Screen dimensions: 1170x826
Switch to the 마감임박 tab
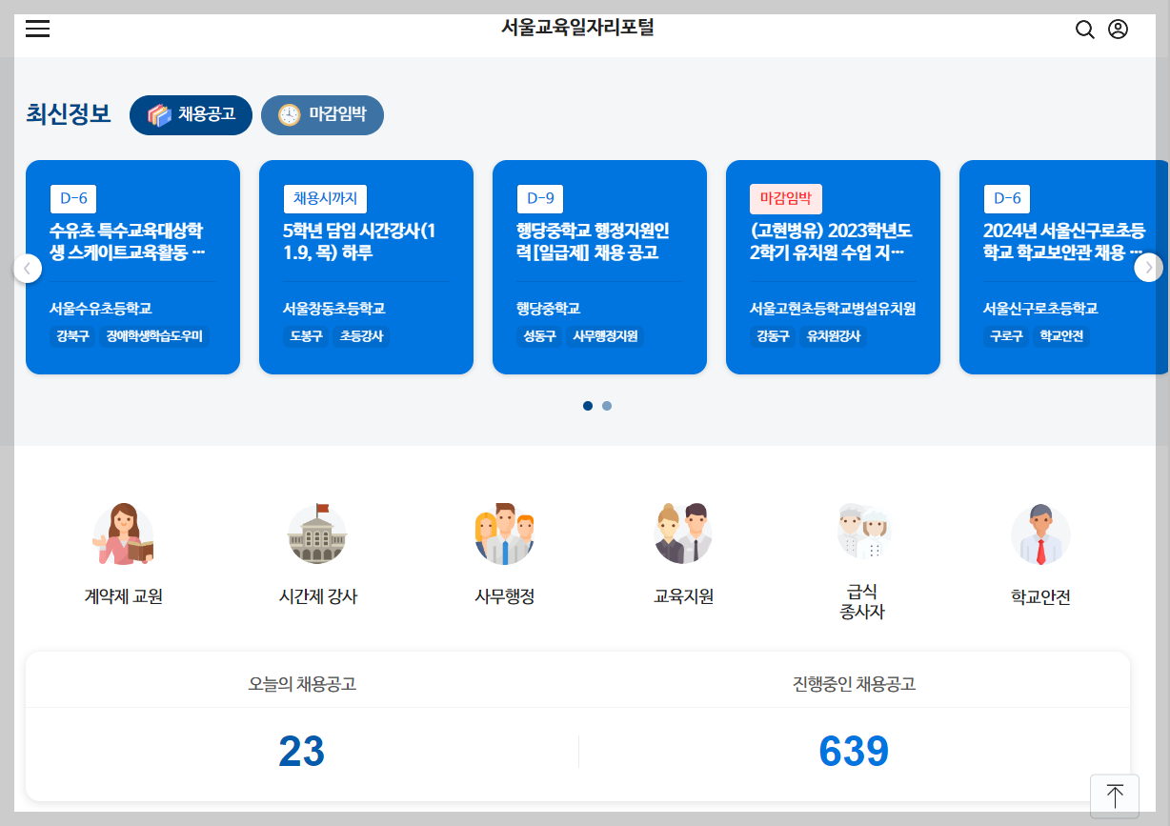[322, 115]
